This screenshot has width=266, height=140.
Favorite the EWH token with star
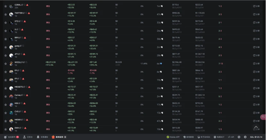click(x=5, y=129)
